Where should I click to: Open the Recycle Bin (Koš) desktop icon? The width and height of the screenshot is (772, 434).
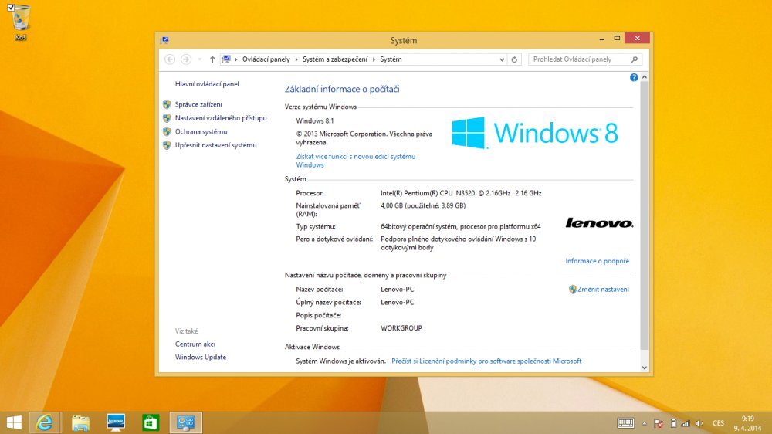pos(20,22)
